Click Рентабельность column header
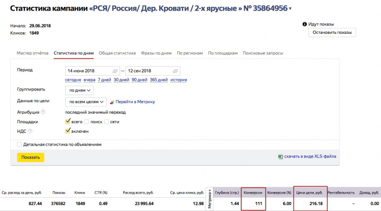Viewport: 381px width, 211px height. coord(341,192)
